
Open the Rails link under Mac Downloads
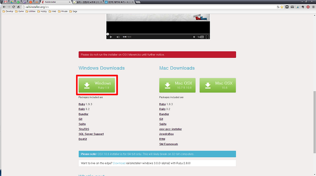[x=162, y=109]
